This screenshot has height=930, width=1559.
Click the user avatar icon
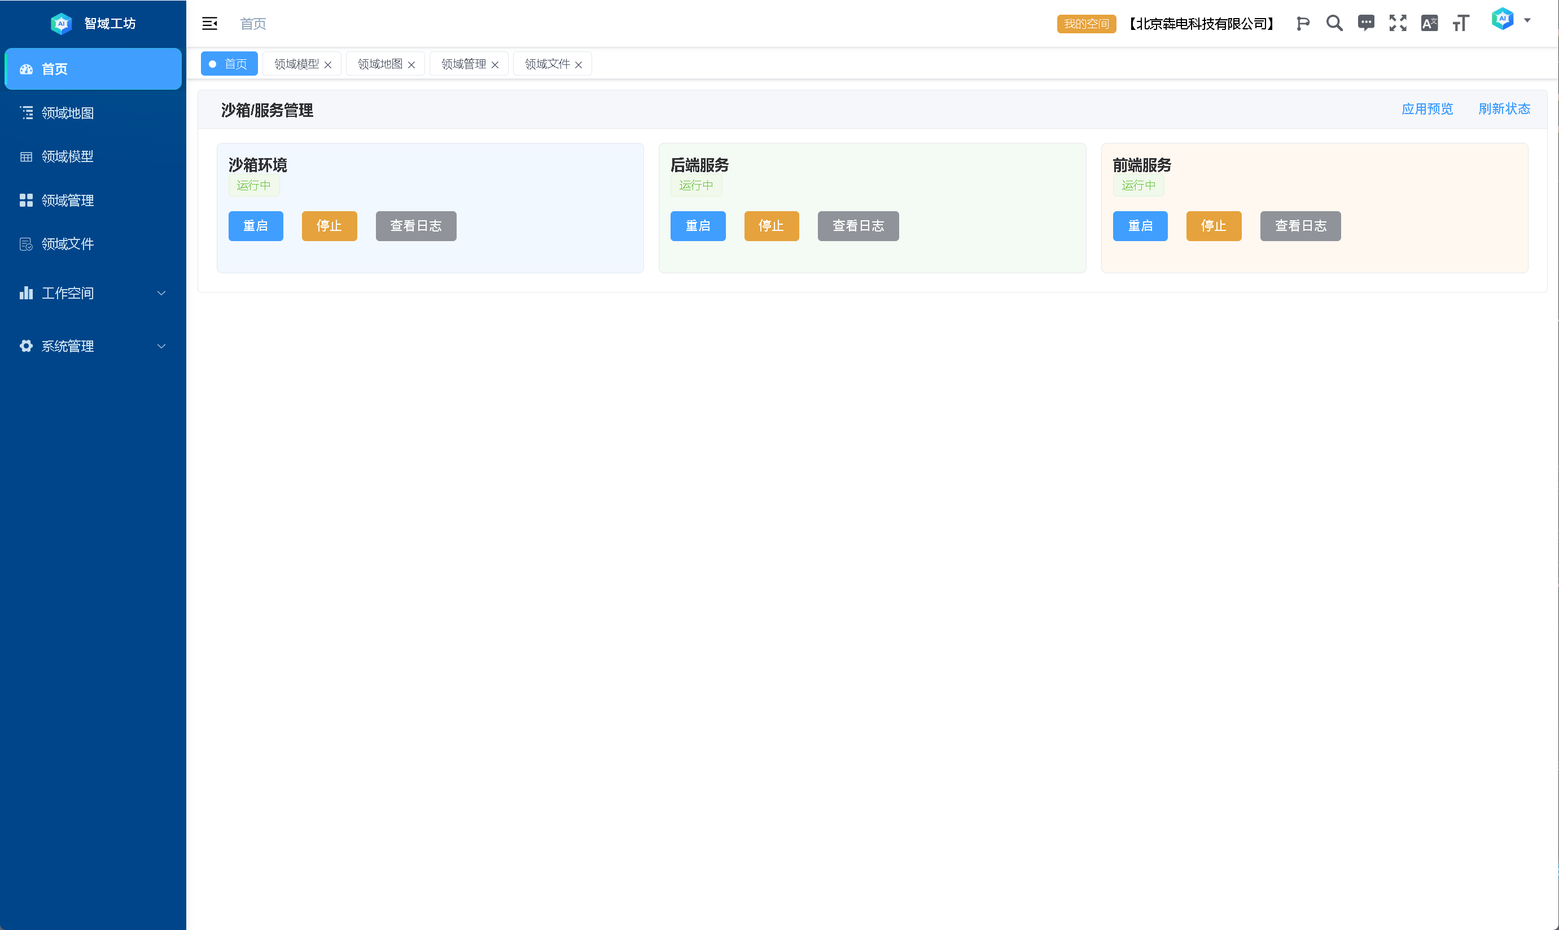click(1502, 19)
